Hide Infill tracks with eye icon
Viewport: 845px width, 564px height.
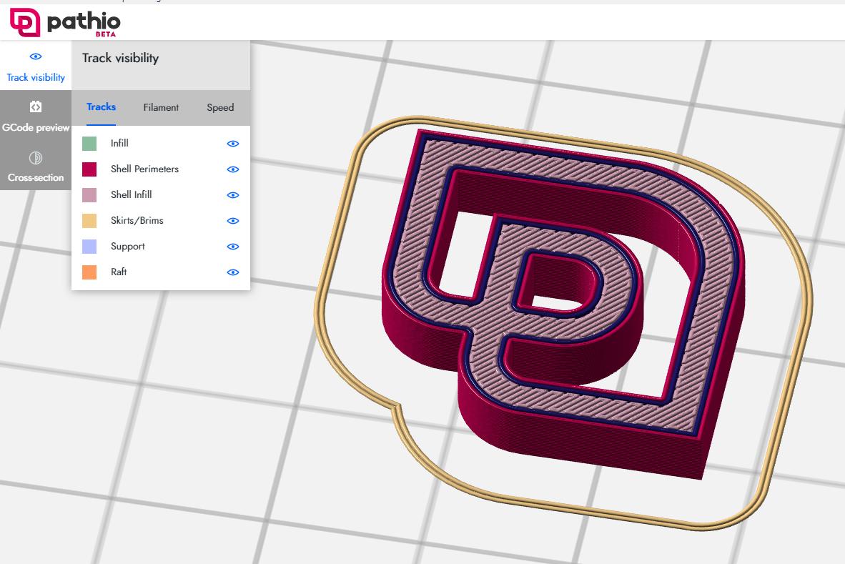[x=233, y=143]
